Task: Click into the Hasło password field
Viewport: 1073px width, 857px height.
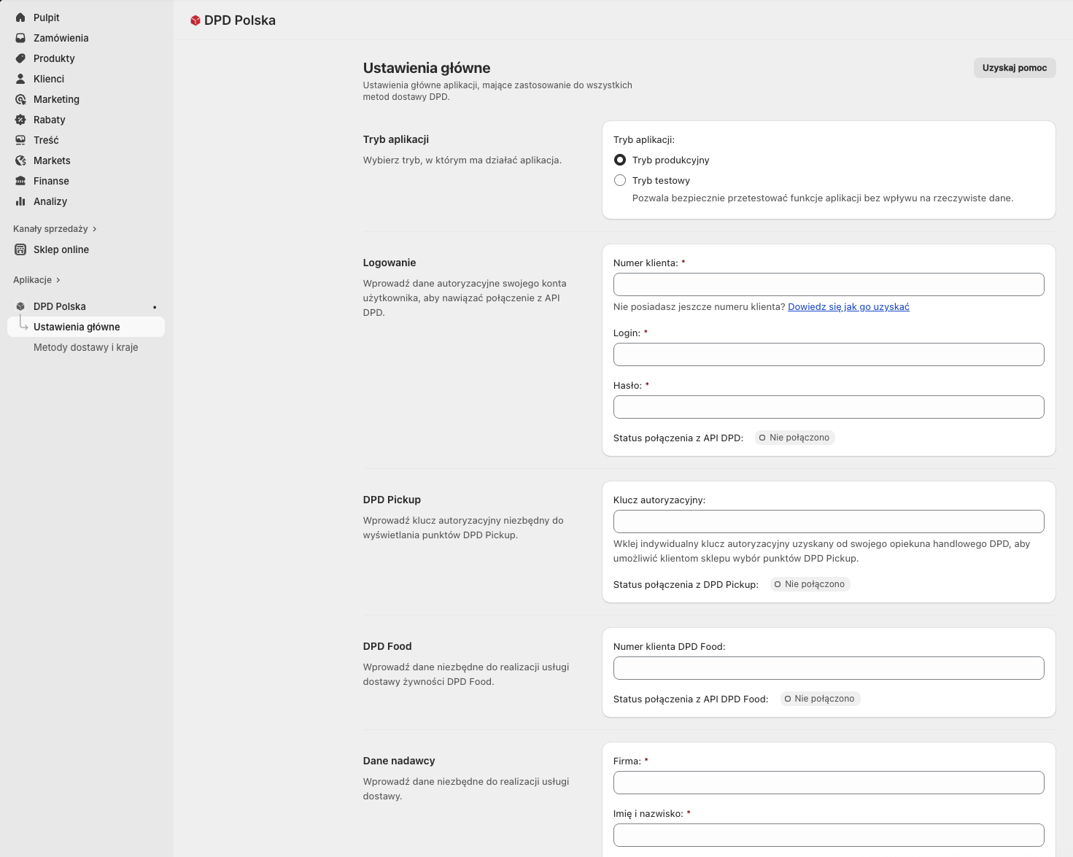Action: [x=828, y=407]
